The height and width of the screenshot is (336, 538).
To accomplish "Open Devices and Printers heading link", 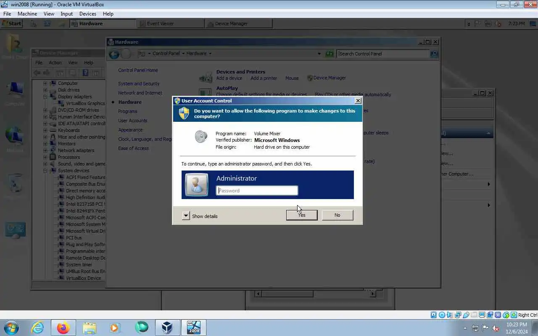I will tap(241, 72).
